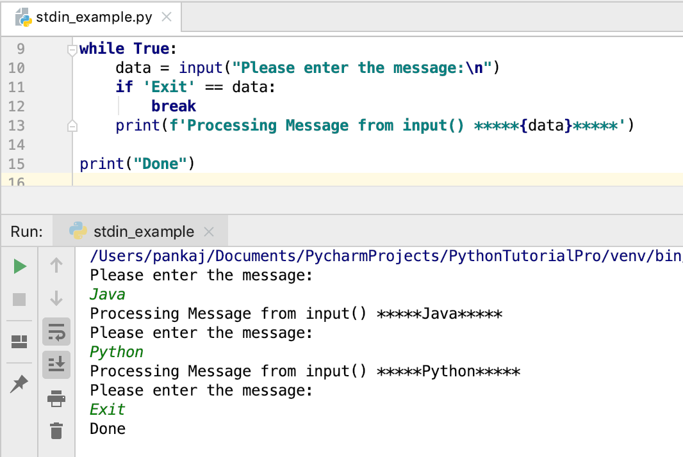Place the cursor on the Done output line
This screenshot has height=457, width=683.
pos(107,428)
